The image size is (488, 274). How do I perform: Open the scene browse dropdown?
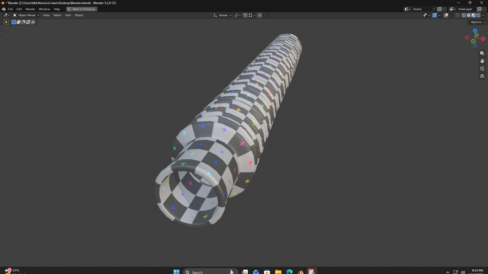click(407, 9)
